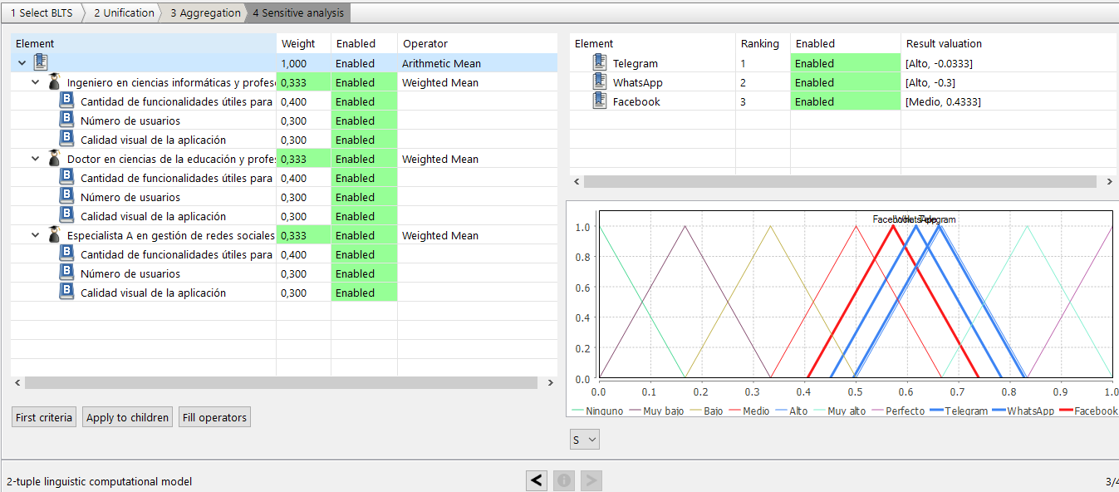Open the S dropdown below the chart
1119x492 pixels.
click(x=585, y=440)
